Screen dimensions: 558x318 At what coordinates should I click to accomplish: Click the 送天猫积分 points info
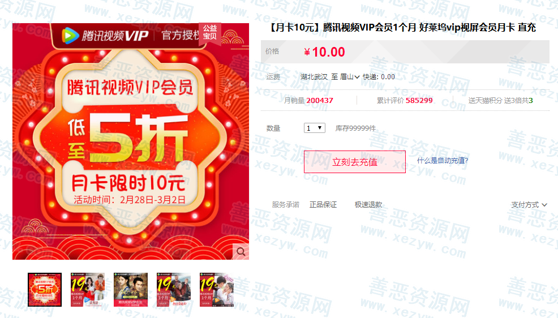tap(500, 101)
